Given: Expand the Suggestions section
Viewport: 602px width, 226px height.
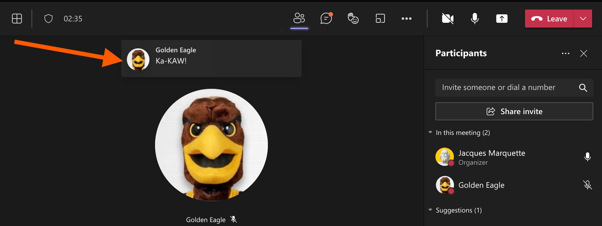Looking at the screenshot, I should (430, 210).
